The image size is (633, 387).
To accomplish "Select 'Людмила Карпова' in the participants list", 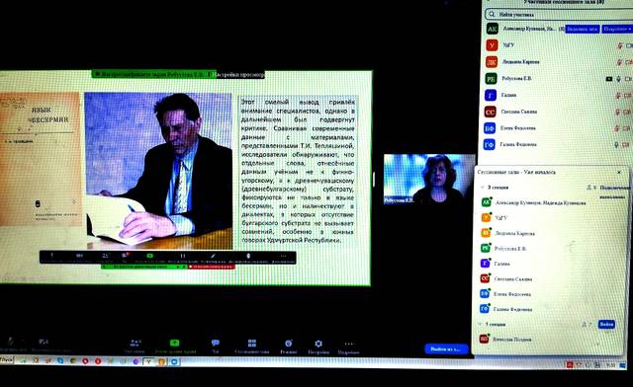I will [520, 62].
